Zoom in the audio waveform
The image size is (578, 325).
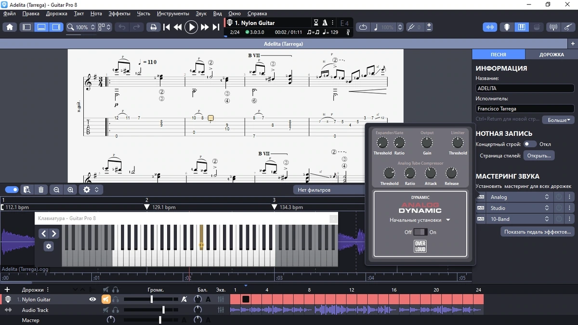(70, 190)
